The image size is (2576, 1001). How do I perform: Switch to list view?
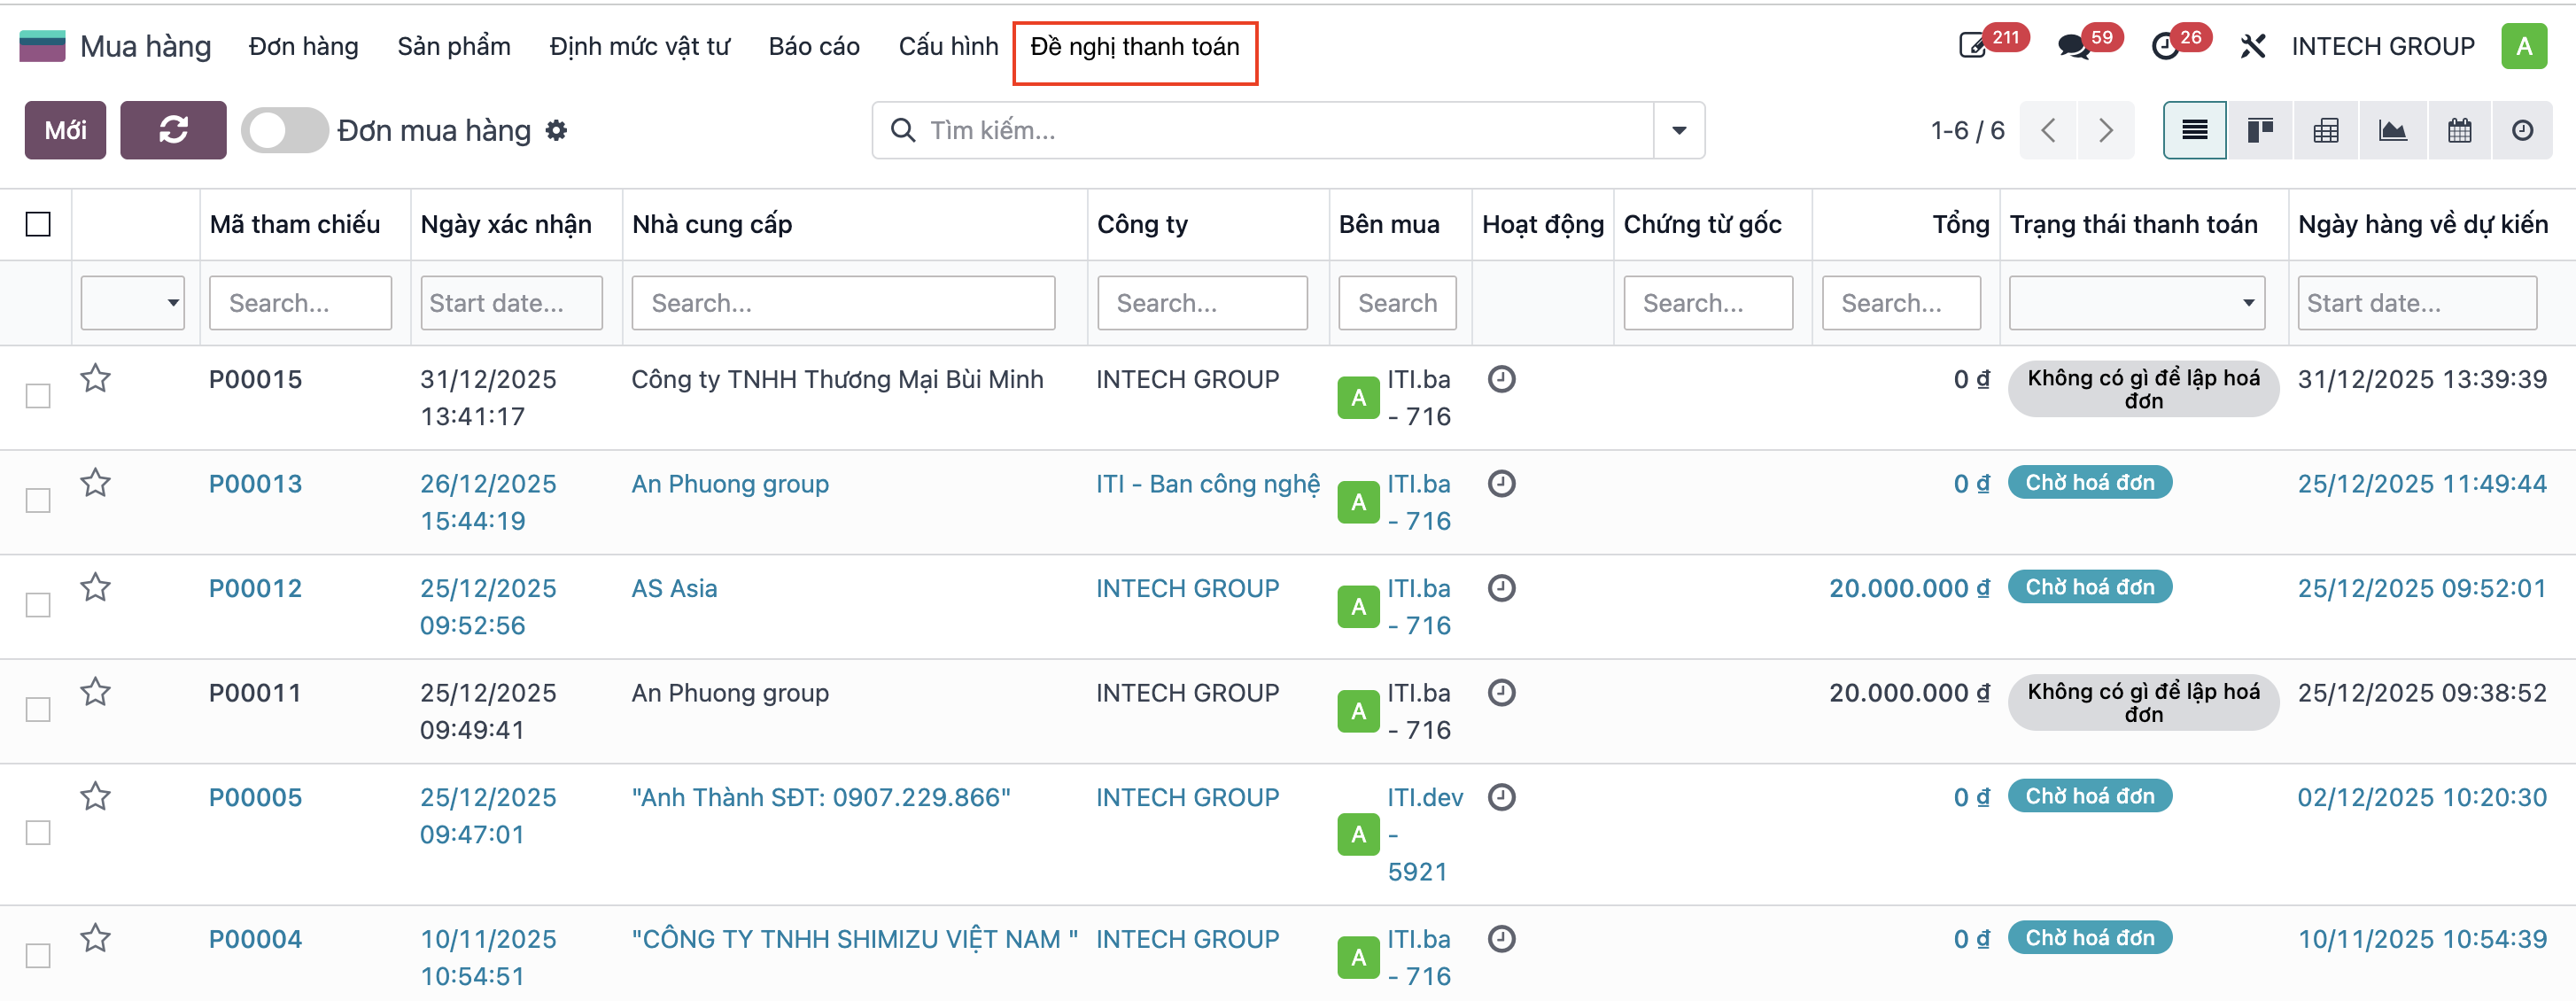2194,130
